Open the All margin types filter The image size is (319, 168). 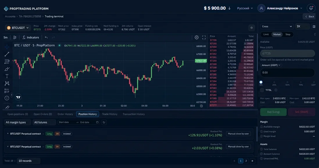(17, 122)
